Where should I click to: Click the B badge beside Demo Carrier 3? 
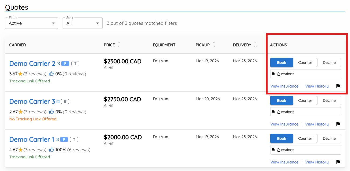pyautogui.click(x=65, y=102)
